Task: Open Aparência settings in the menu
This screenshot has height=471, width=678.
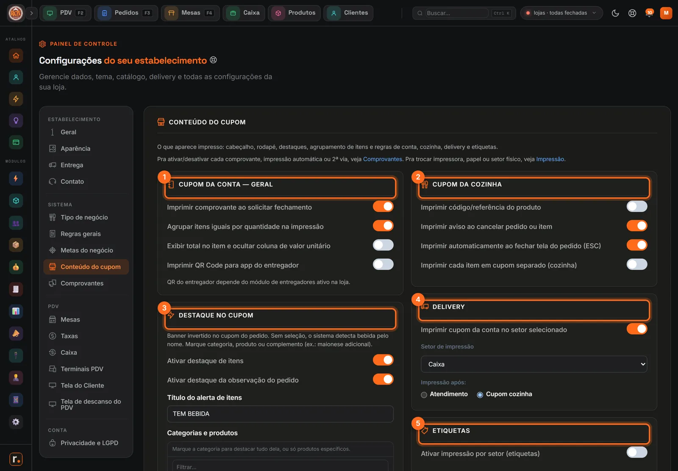Action: point(86,149)
